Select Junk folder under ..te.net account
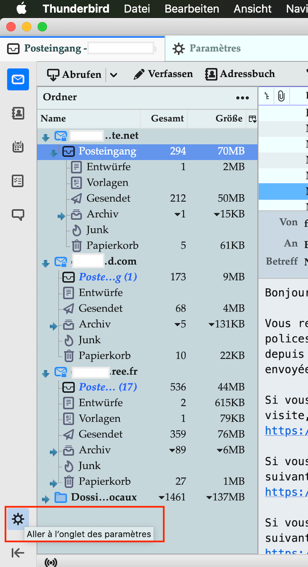This screenshot has height=567, width=308. 147,230
